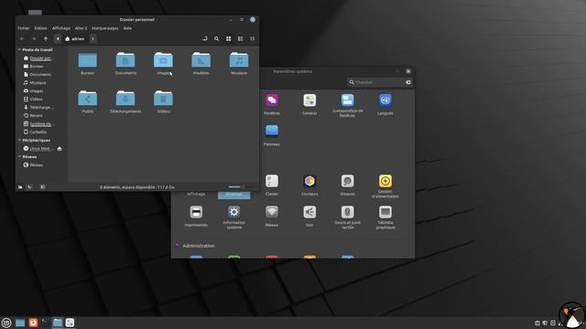The width and height of the screenshot is (586, 329).
Task: Open the Fichier menu
Action: [24, 28]
